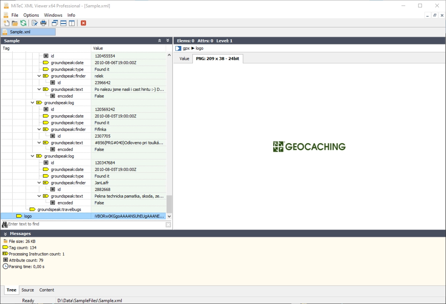Viewport: 446px width, 304px height.
Task: Reload the document with green refresh icon
Action: pyautogui.click(x=23, y=23)
